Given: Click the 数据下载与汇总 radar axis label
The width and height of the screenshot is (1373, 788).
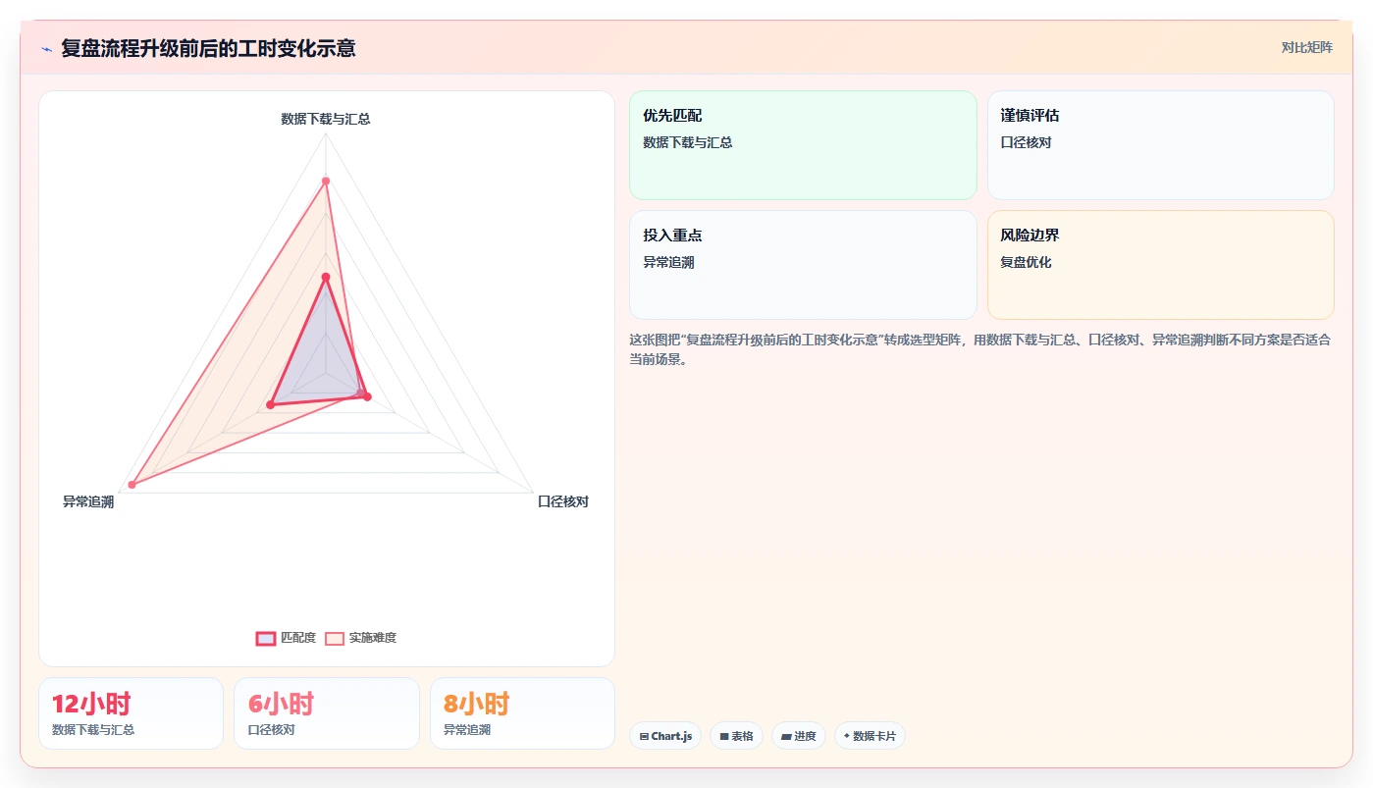Looking at the screenshot, I should (326, 119).
